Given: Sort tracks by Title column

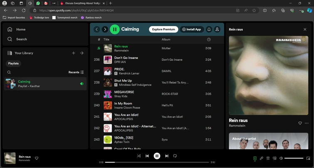Looking at the screenshot, I should coord(106,39).
